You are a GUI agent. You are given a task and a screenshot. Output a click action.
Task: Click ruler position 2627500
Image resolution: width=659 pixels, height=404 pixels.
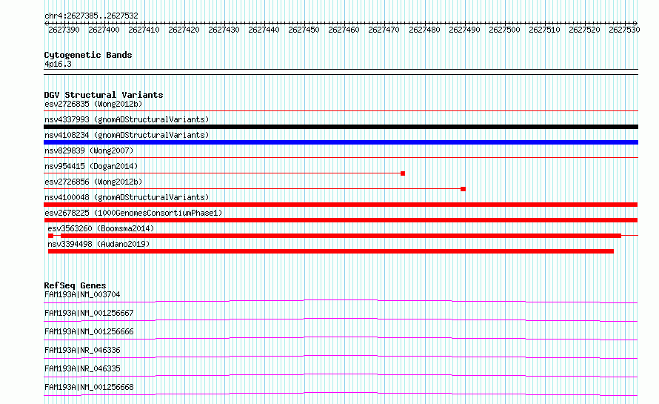(504, 30)
